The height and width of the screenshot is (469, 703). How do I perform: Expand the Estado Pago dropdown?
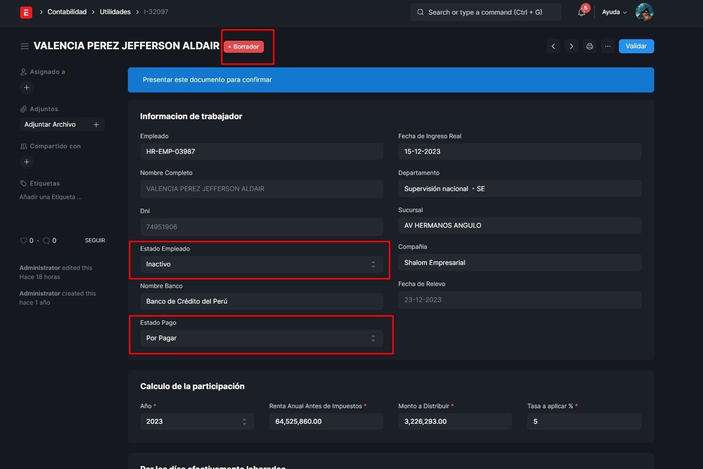point(261,338)
